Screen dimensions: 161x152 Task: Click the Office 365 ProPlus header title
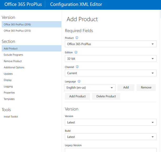pos(23,4)
